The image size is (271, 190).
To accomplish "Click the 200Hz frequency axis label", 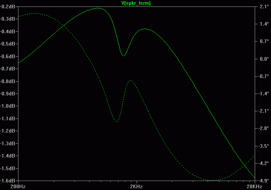I will point(18,186).
